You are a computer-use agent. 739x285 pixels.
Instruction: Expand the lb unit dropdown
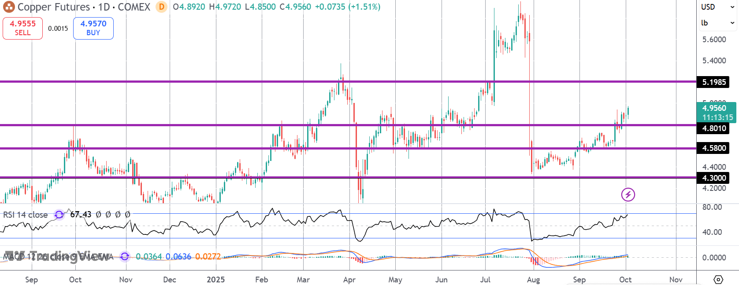(x=717, y=23)
